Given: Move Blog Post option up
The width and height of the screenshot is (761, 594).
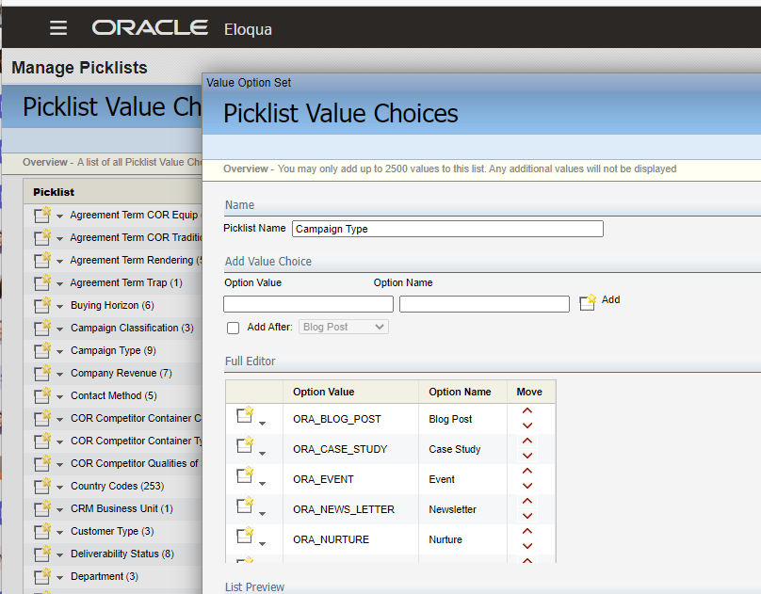Looking at the screenshot, I should click(527, 410).
